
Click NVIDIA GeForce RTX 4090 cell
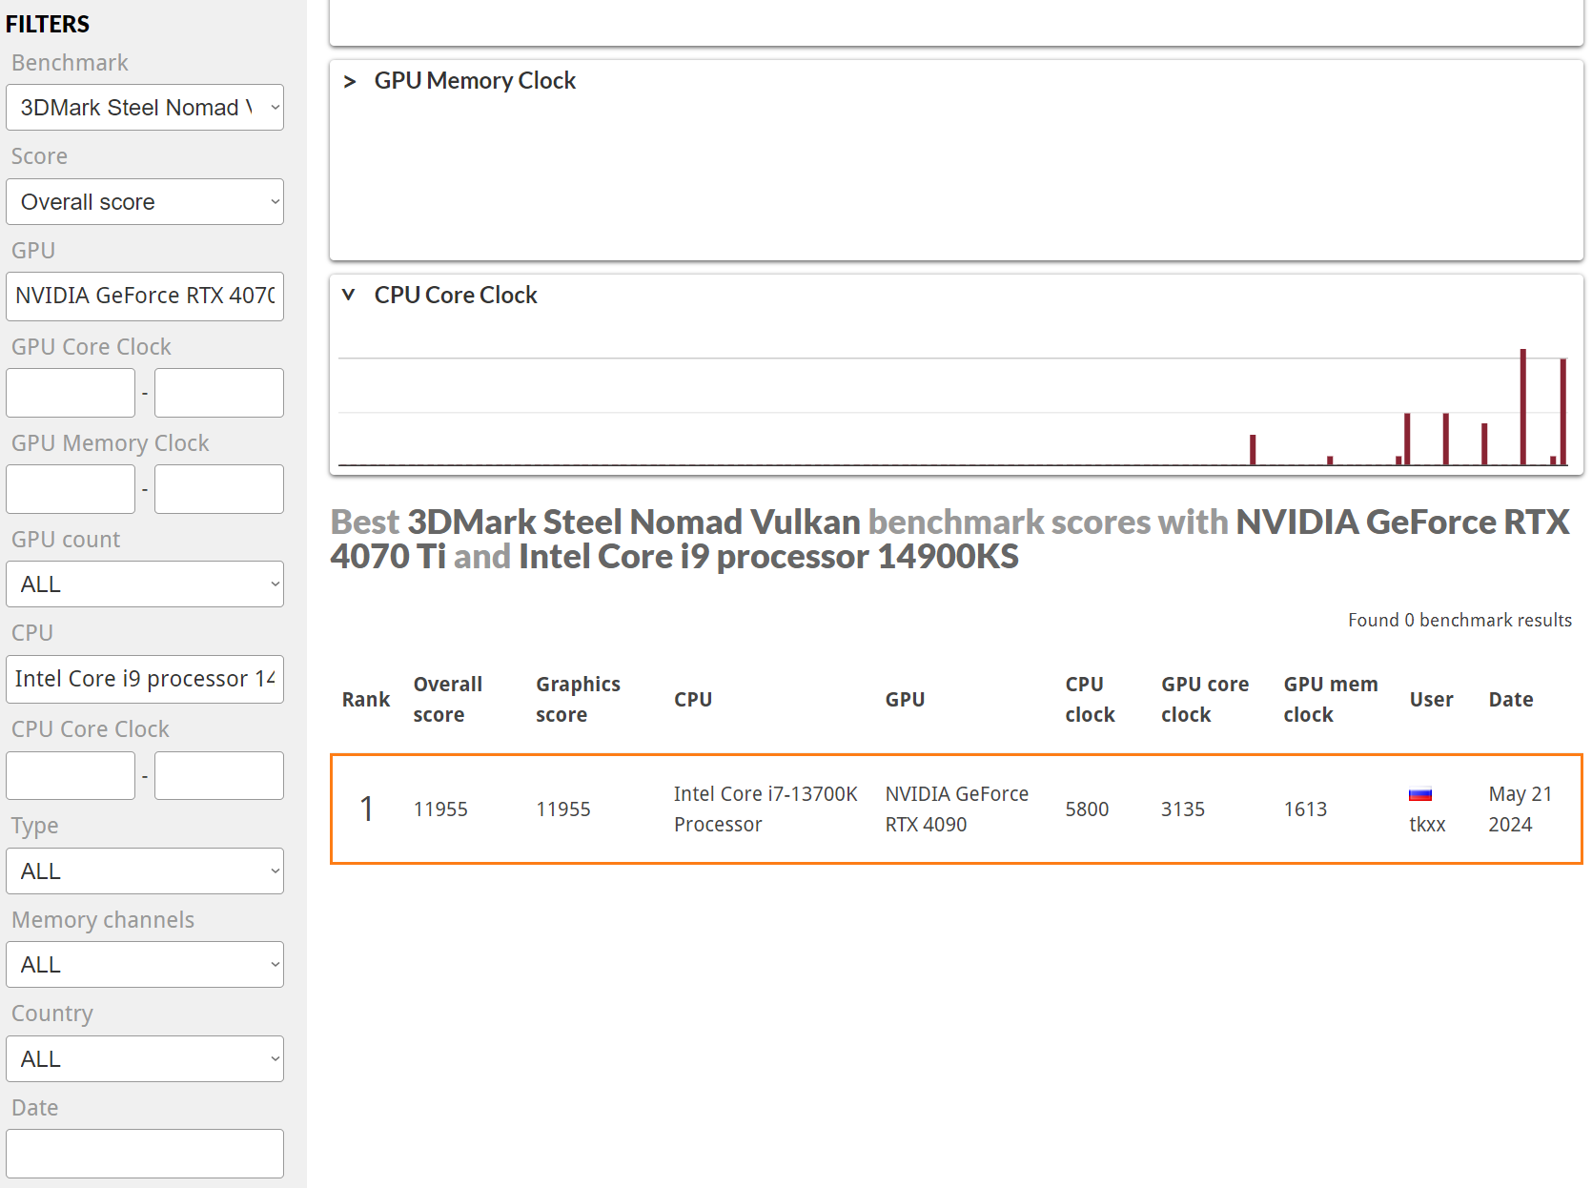pos(957,809)
